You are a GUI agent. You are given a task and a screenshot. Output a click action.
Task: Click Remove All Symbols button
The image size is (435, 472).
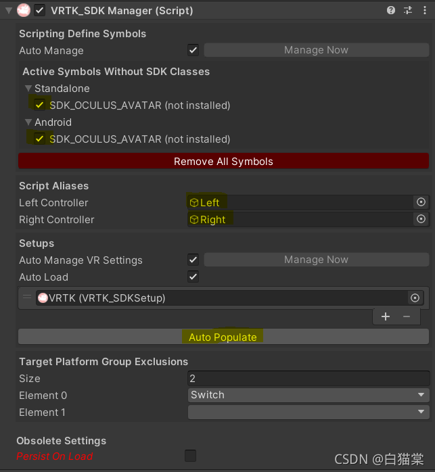tap(223, 161)
